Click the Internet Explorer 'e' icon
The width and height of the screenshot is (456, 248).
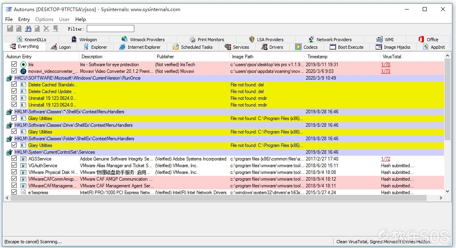[122, 47]
